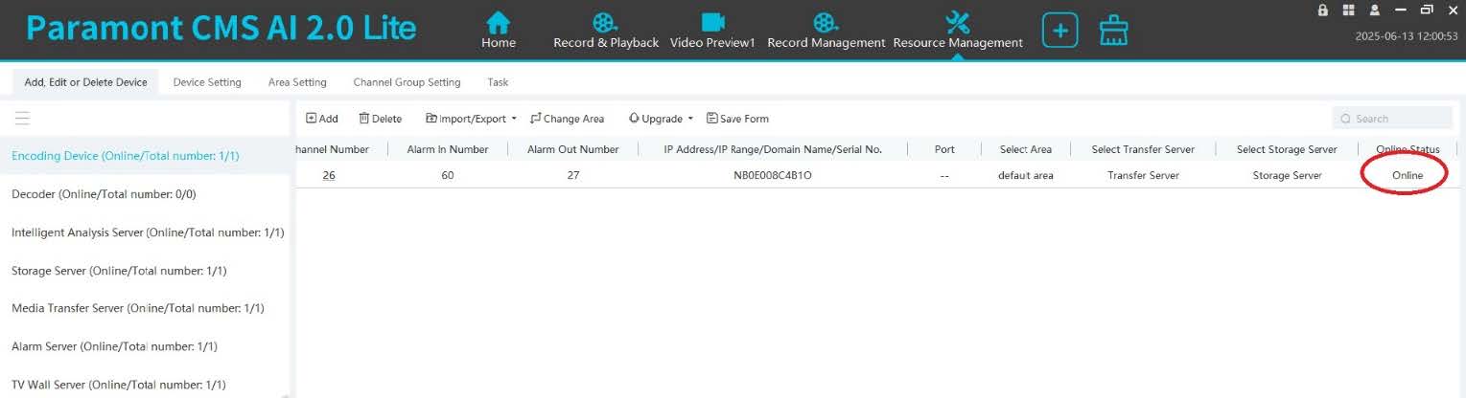Switch to the Area Setting tab
The image size is (1466, 398).
pos(297,82)
